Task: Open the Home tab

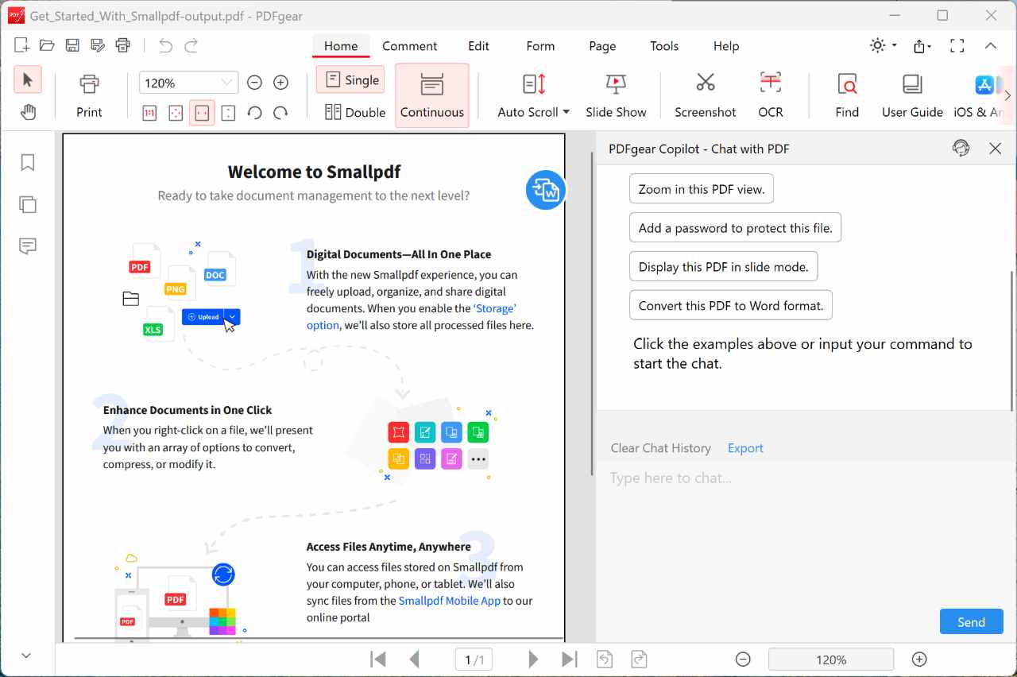Action: point(341,46)
